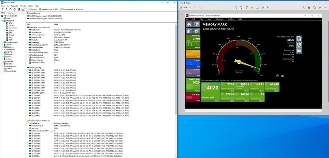Image resolution: width=329 pixels, height=158 pixels.
Task: Select the eraser tool
Action: pyautogui.click(x=257, y=8)
